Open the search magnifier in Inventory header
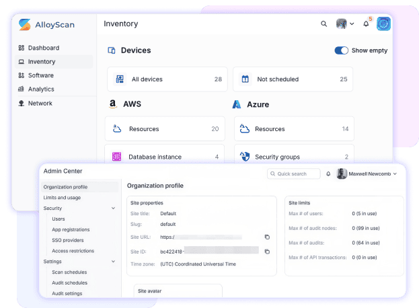This screenshot has height=308, width=419. point(323,24)
